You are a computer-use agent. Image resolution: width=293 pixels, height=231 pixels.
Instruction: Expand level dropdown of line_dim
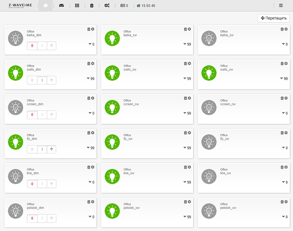coord(92,182)
